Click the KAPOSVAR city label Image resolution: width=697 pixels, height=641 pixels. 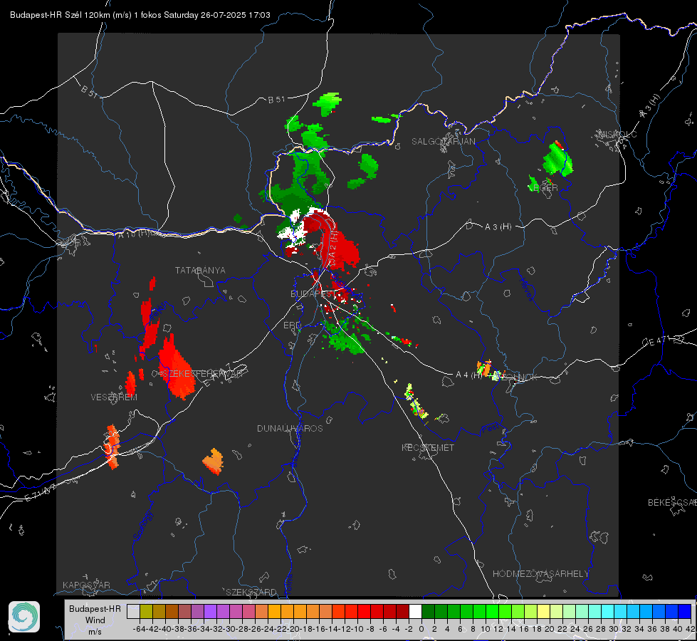click(86, 585)
